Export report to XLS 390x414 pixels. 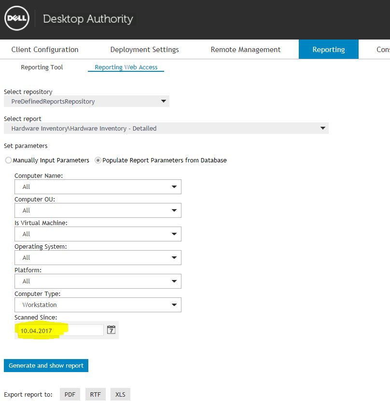pyautogui.click(x=120, y=394)
